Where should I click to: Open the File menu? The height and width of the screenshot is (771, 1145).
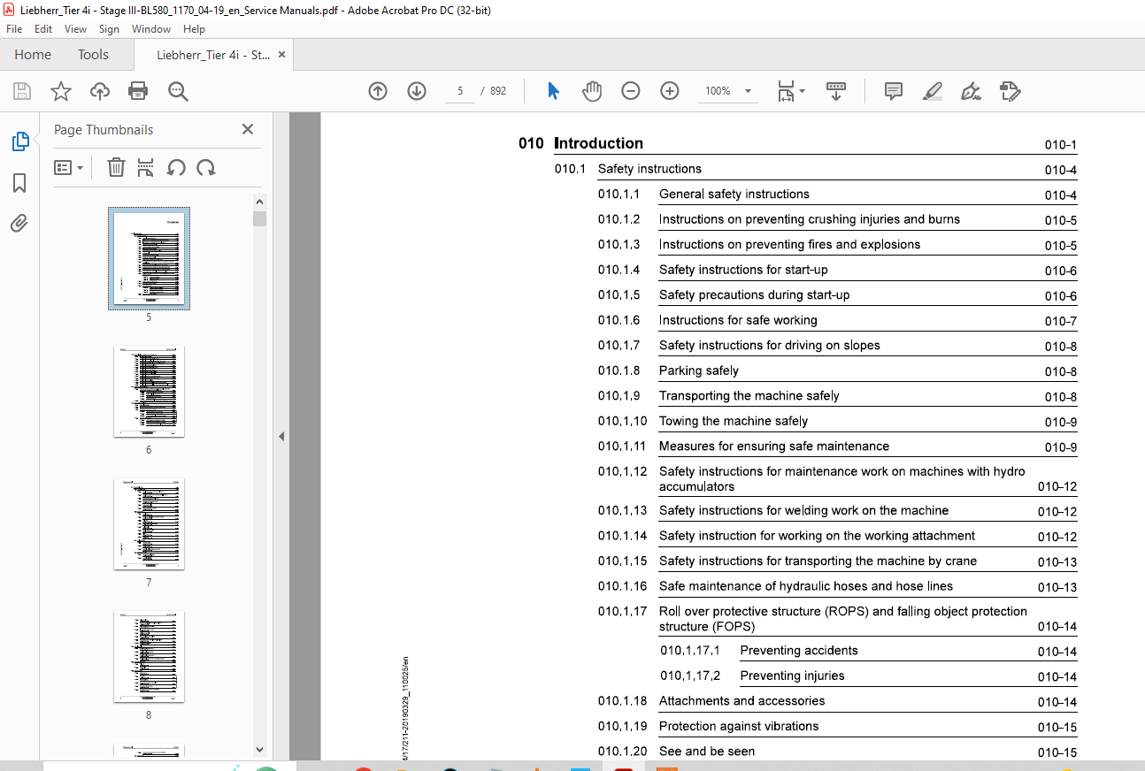14,29
